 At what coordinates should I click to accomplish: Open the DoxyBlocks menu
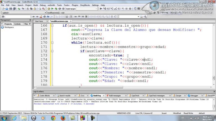[85, 5]
